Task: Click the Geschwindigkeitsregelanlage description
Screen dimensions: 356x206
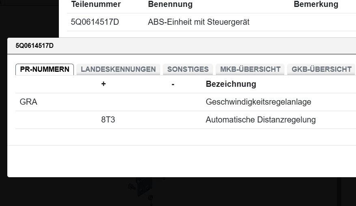Action: point(258,102)
